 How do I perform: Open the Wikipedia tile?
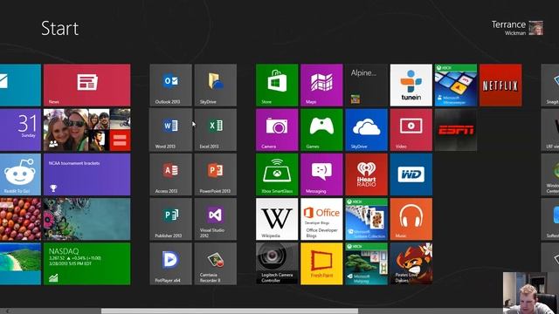point(277,219)
